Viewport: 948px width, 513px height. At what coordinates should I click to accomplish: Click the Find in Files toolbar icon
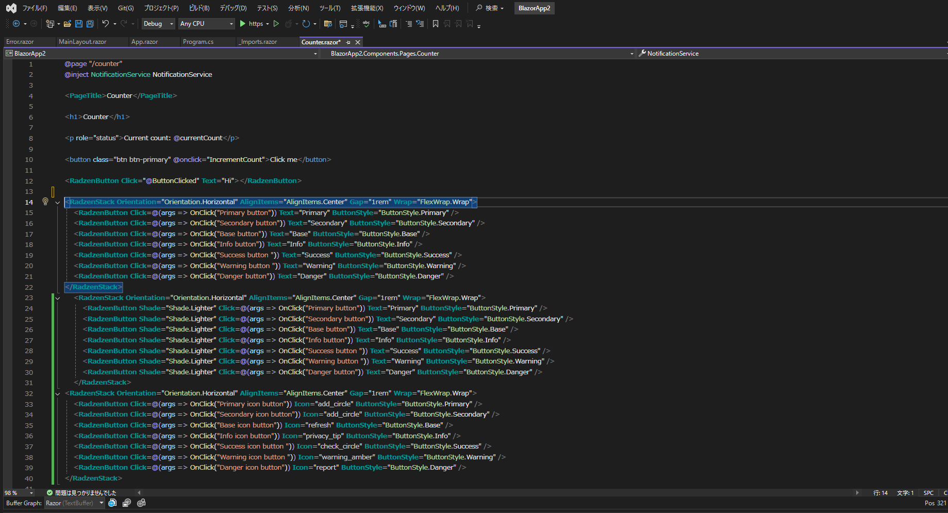[x=328, y=24]
